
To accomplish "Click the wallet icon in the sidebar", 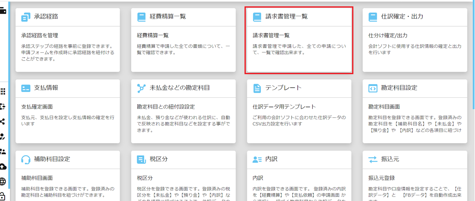I will (x=3, y=11).
